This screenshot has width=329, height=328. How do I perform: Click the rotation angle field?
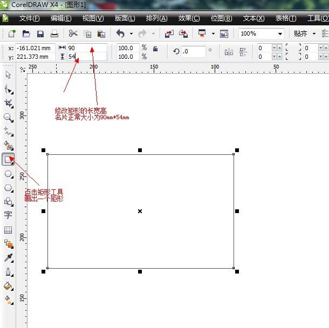click(x=193, y=51)
